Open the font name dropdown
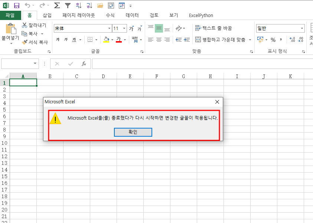 point(109,29)
